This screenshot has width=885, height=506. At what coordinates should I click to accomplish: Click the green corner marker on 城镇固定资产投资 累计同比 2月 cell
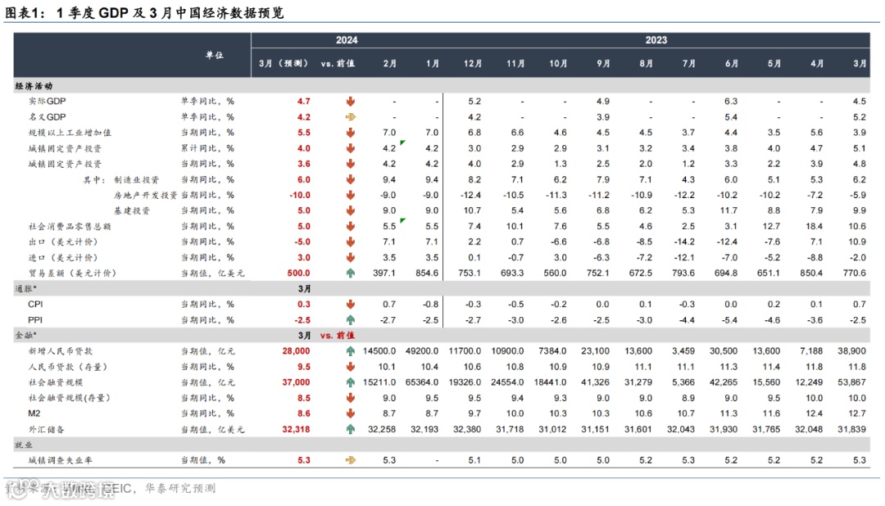point(402,142)
